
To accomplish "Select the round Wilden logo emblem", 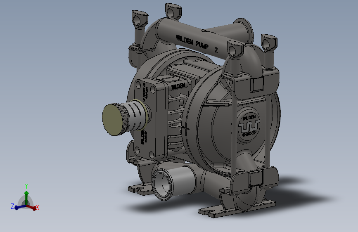I will [249, 125].
